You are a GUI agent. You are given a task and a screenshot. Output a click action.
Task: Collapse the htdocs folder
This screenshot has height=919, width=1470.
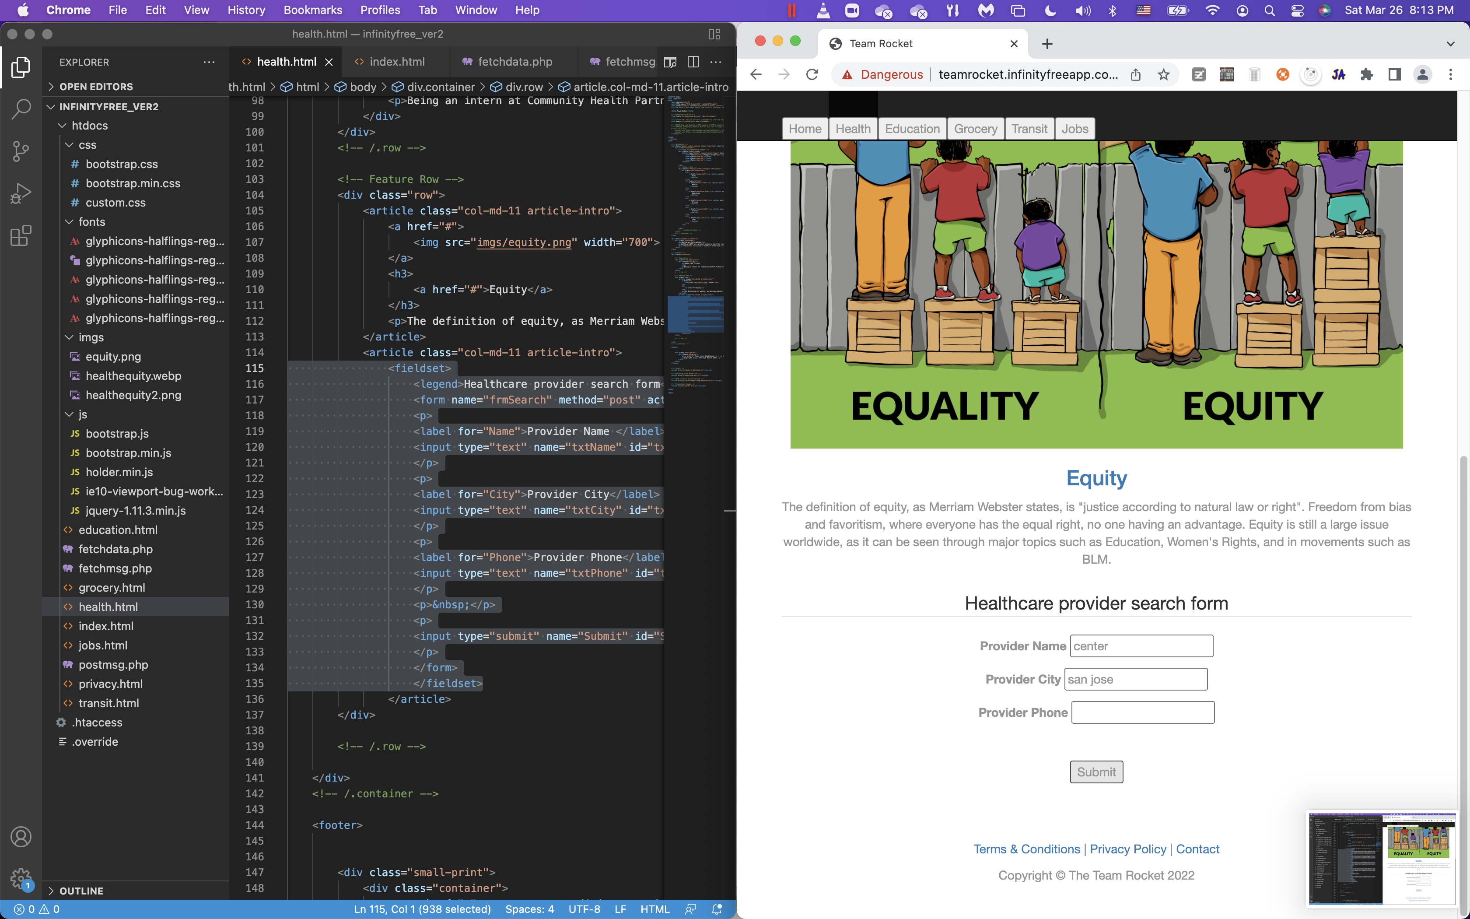[89, 126]
